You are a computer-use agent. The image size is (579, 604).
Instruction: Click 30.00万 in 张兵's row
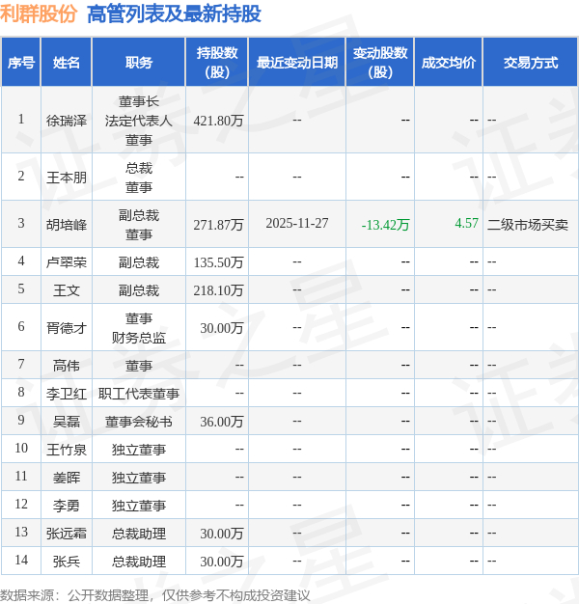pyautogui.click(x=222, y=562)
